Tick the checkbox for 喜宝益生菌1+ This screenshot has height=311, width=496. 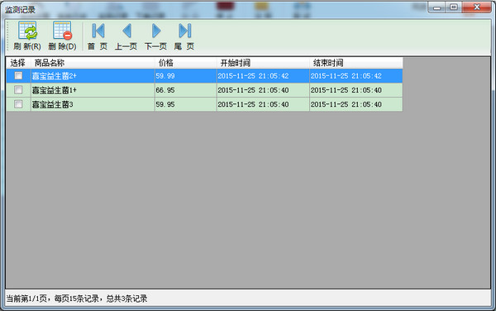18,90
